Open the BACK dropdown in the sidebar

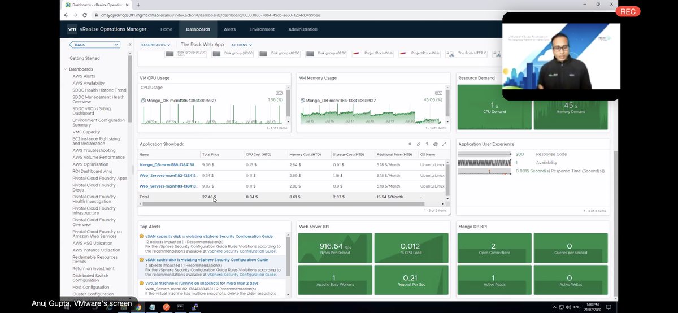pos(95,45)
